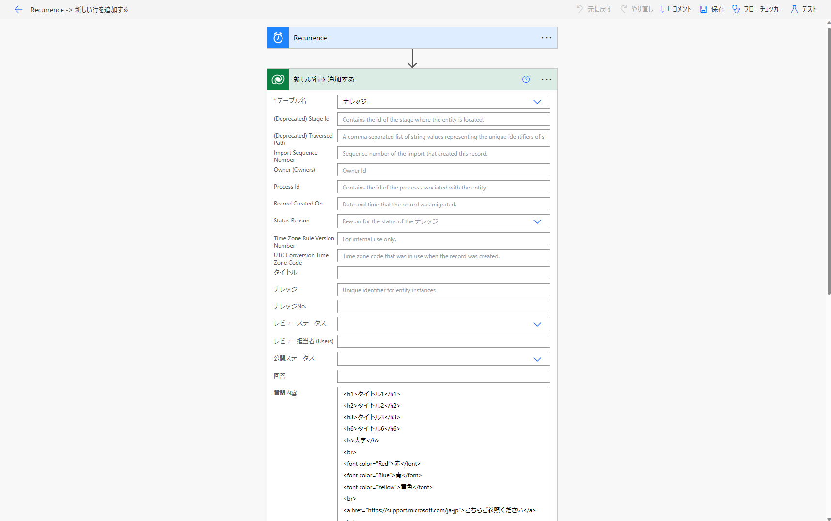The image size is (831, 521).
Task: Click the ナレッジNo. input field
Action: click(x=444, y=307)
